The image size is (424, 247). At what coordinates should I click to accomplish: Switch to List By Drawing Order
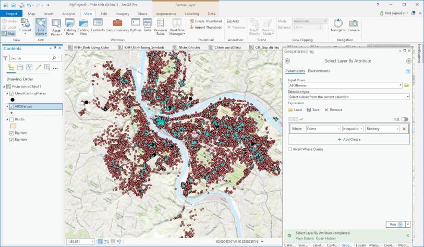11,68
